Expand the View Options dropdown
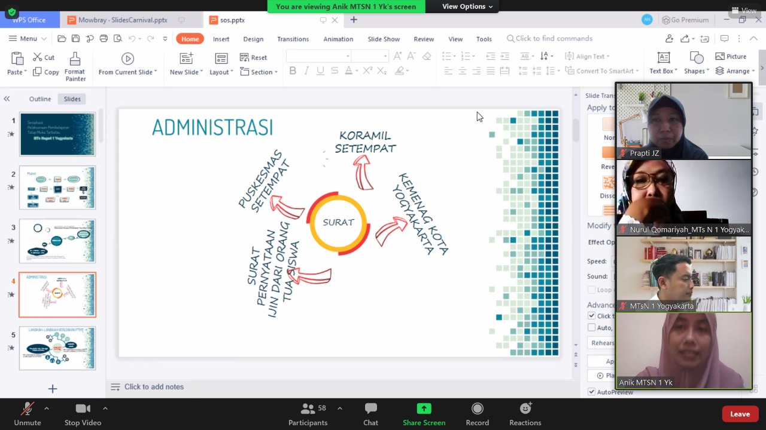Viewport: 766px width, 430px height. 467,7
